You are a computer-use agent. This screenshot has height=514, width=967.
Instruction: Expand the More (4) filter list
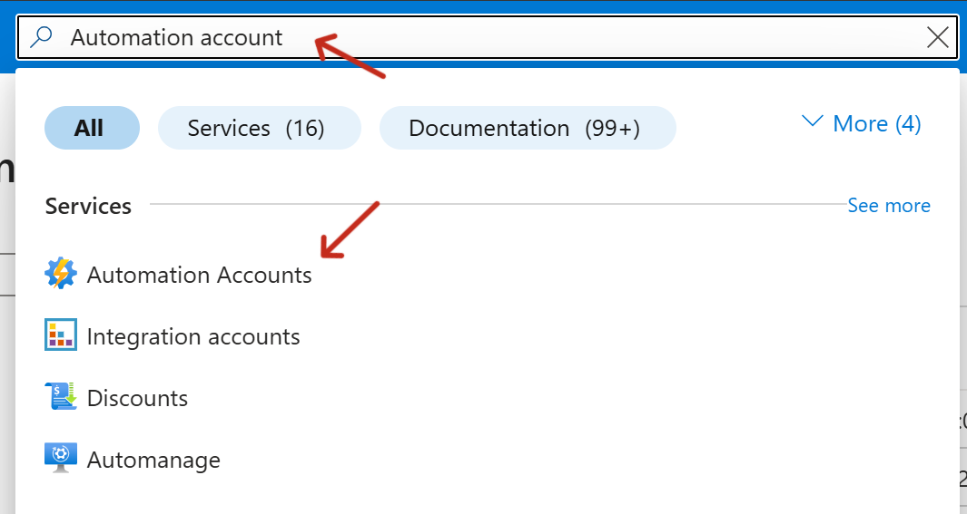tap(876, 123)
